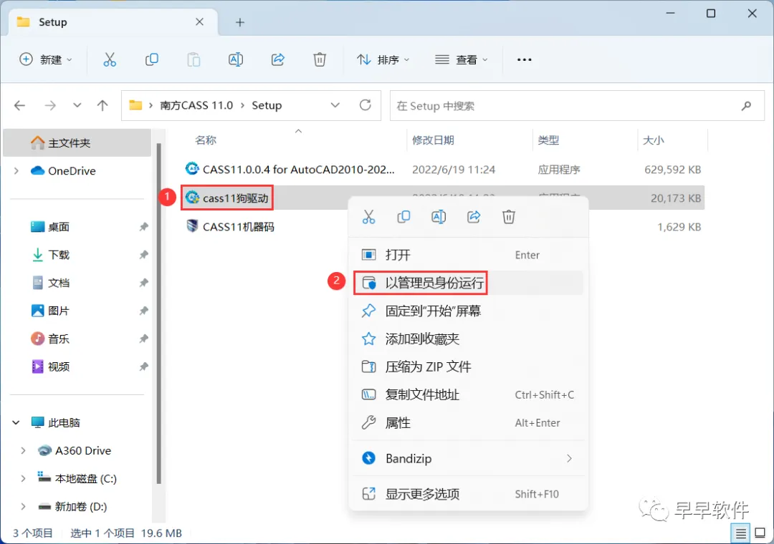Sort by the 类型 column header
774x544 pixels.
(548, 140)
